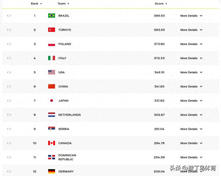Toggle the code arrows beside rank 1
The image size is (221, 176).
pyautogui.click(x=9, y=16)
